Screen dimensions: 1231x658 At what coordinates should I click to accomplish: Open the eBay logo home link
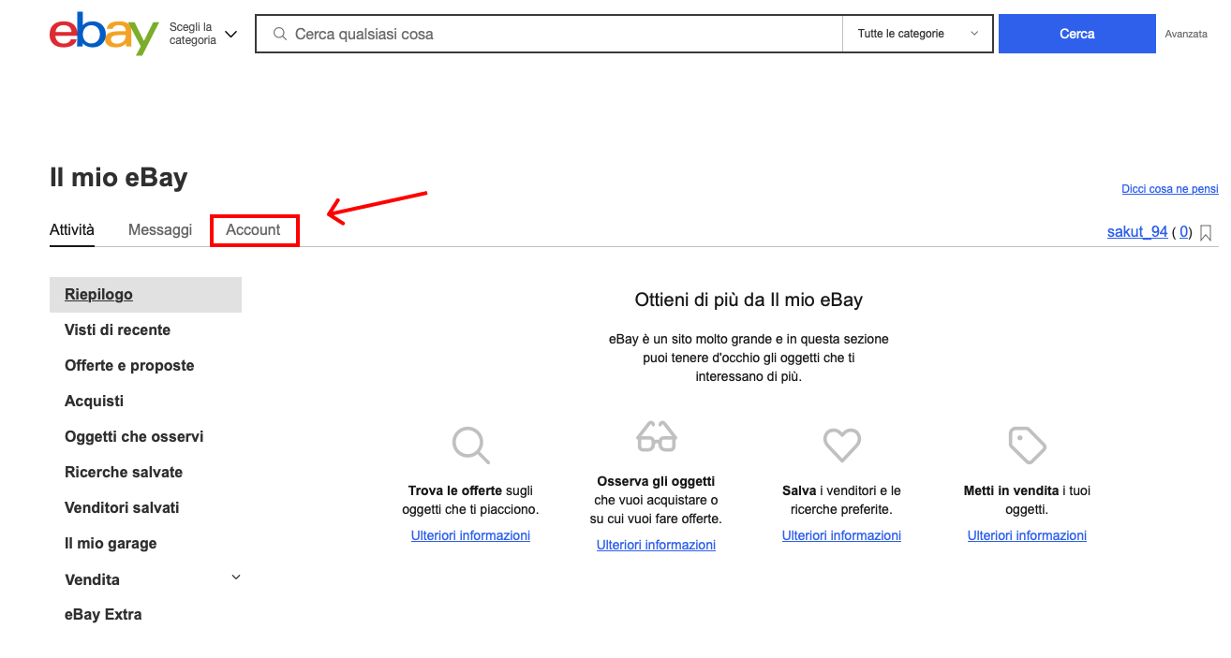click(104, 34)
